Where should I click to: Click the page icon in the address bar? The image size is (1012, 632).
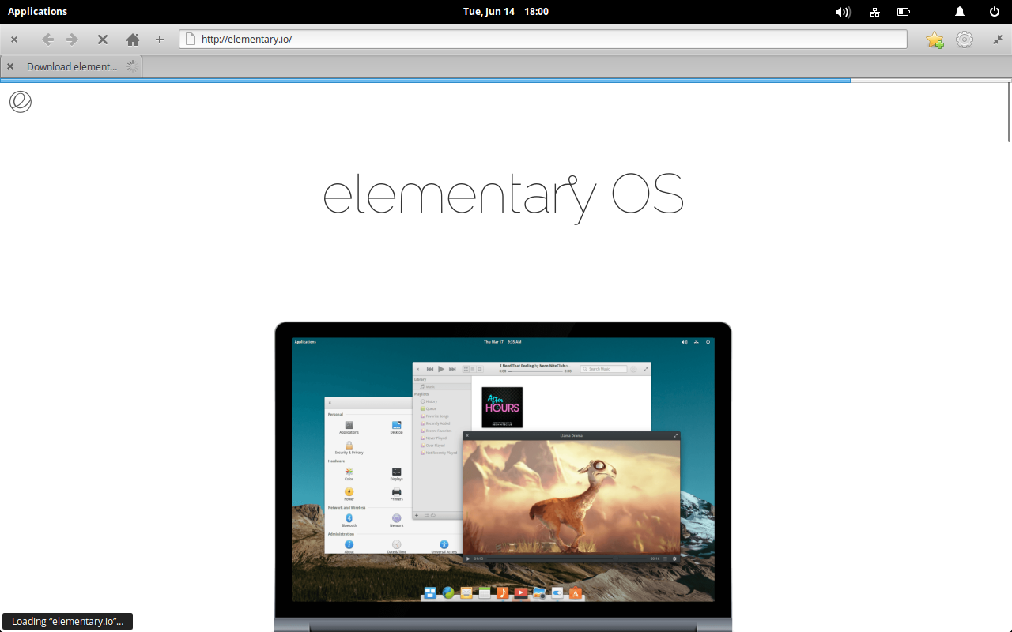click(189, 37)
